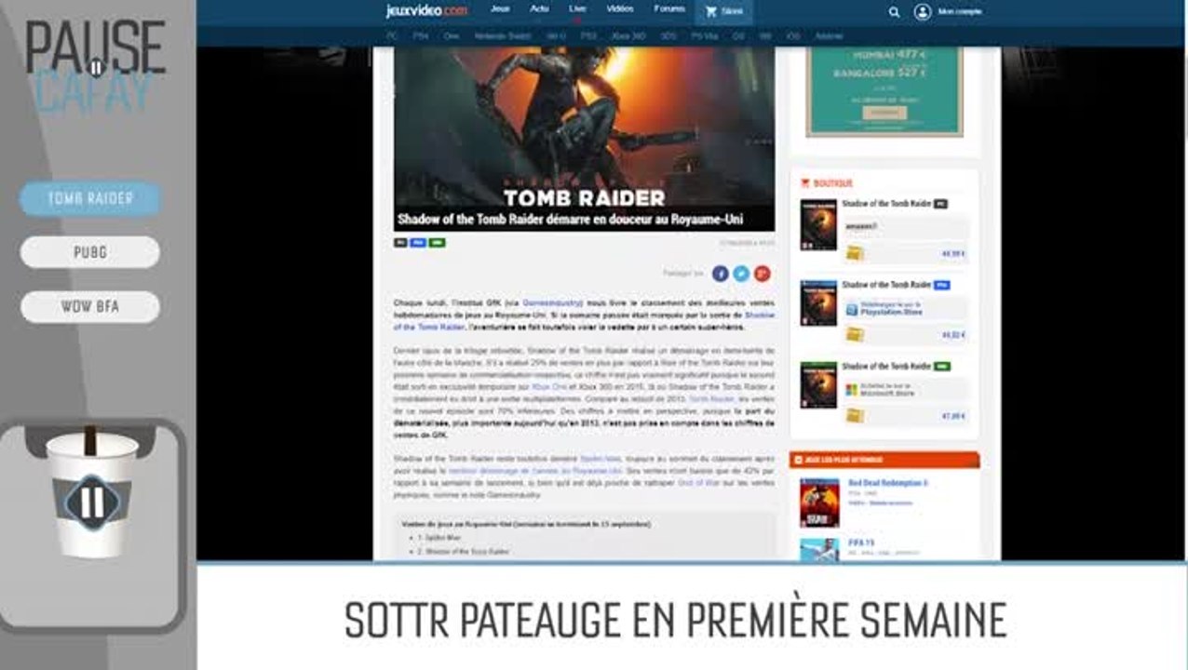Select the Nintendo Switch platform tab
This screenshot has height=670, width=1188.
tap(503, 36)
